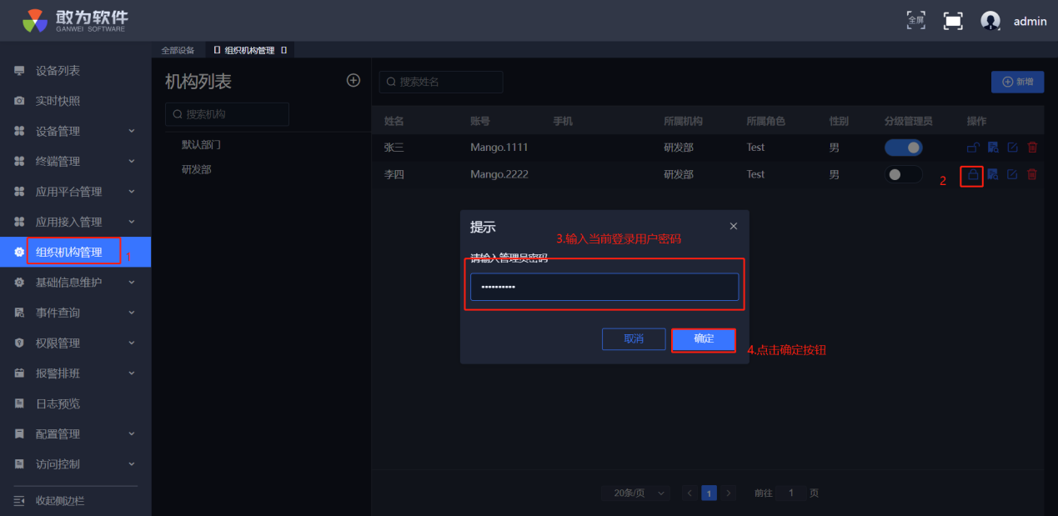1058x516 pixels.
Task: Turn off 分级管理员 for 张三
Action: click(904, 148)
